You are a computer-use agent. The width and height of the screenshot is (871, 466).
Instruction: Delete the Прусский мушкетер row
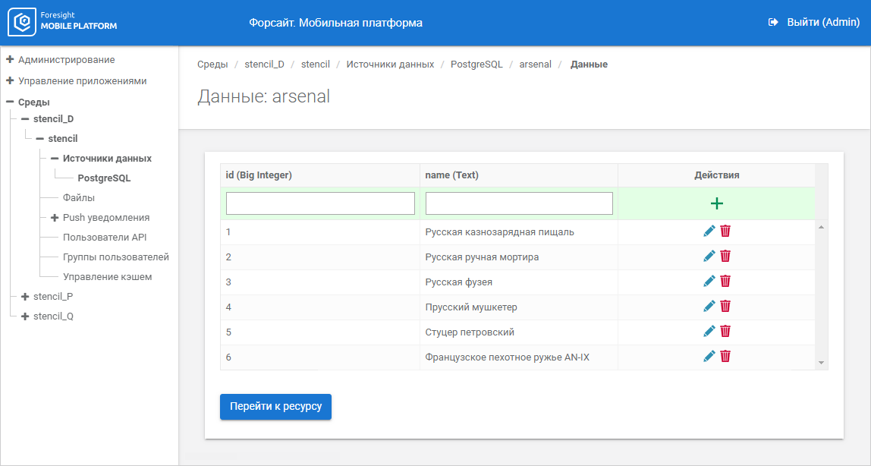pyautogui.click(x=725, y=307)
